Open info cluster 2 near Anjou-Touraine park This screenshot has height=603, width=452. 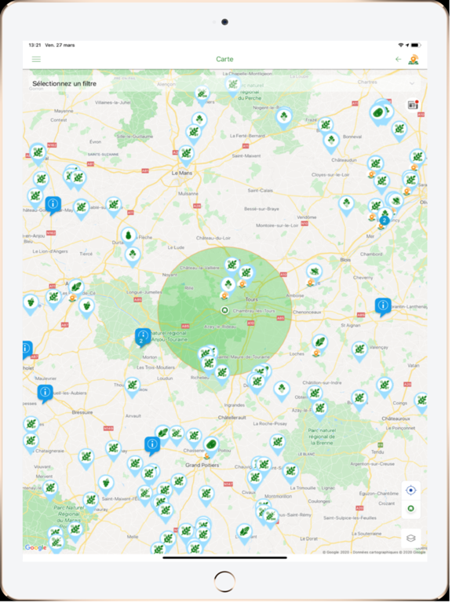[143, 337]
